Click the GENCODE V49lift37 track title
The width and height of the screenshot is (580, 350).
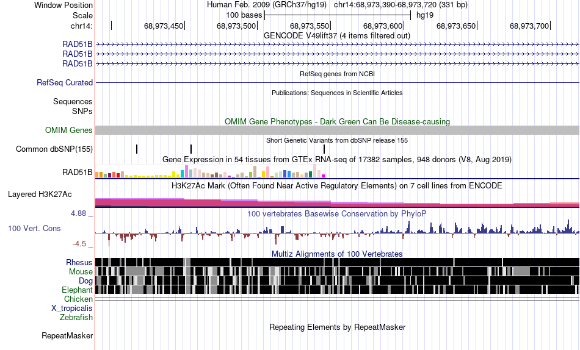click(x=337, y=36)
